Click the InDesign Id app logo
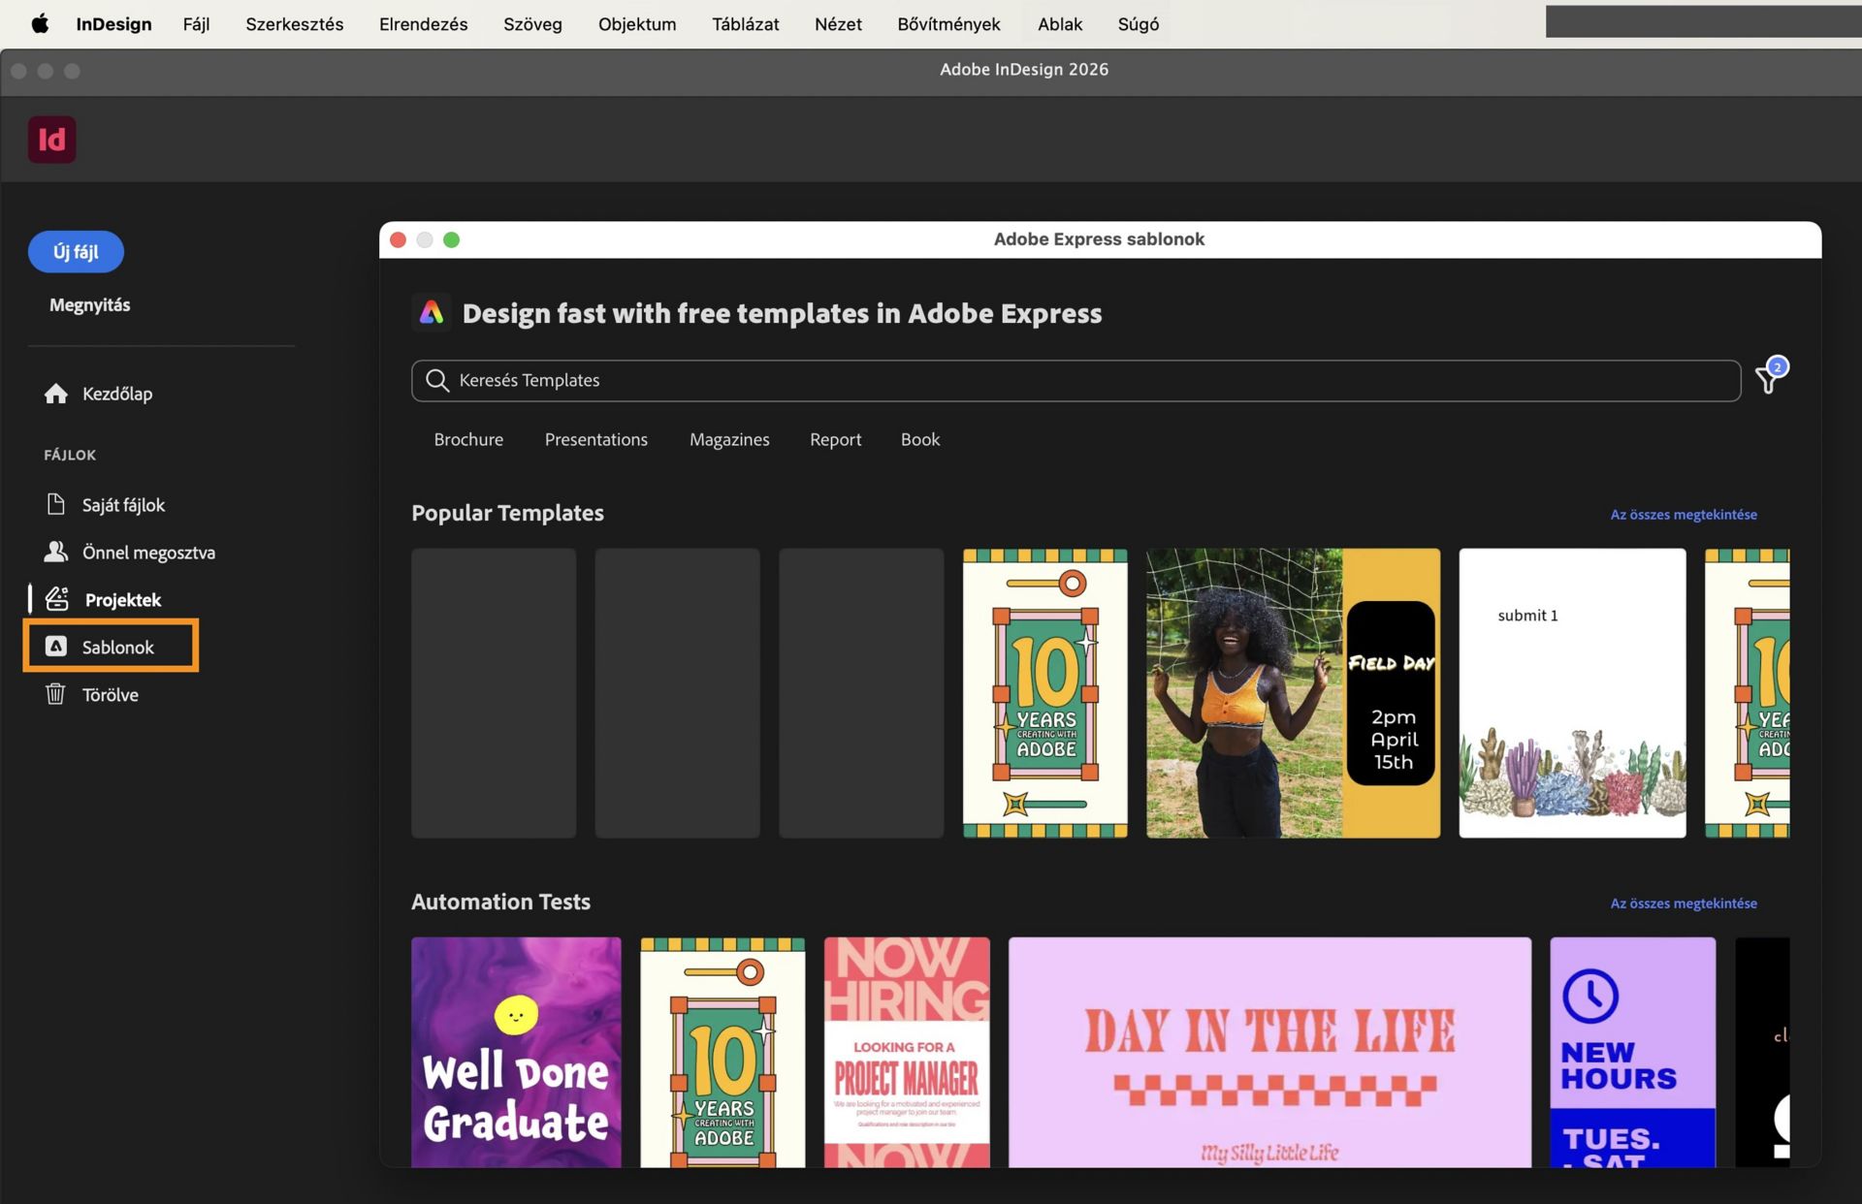1862x1204 pixels. tap(52, 140)
